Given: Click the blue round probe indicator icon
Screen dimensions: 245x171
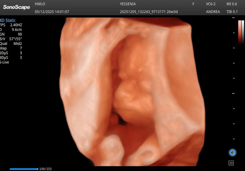Looking at the screenshot, I should [x=233, y=153].
